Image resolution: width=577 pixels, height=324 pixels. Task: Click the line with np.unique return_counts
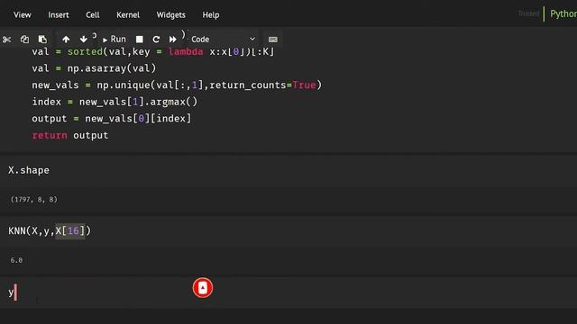177,85
